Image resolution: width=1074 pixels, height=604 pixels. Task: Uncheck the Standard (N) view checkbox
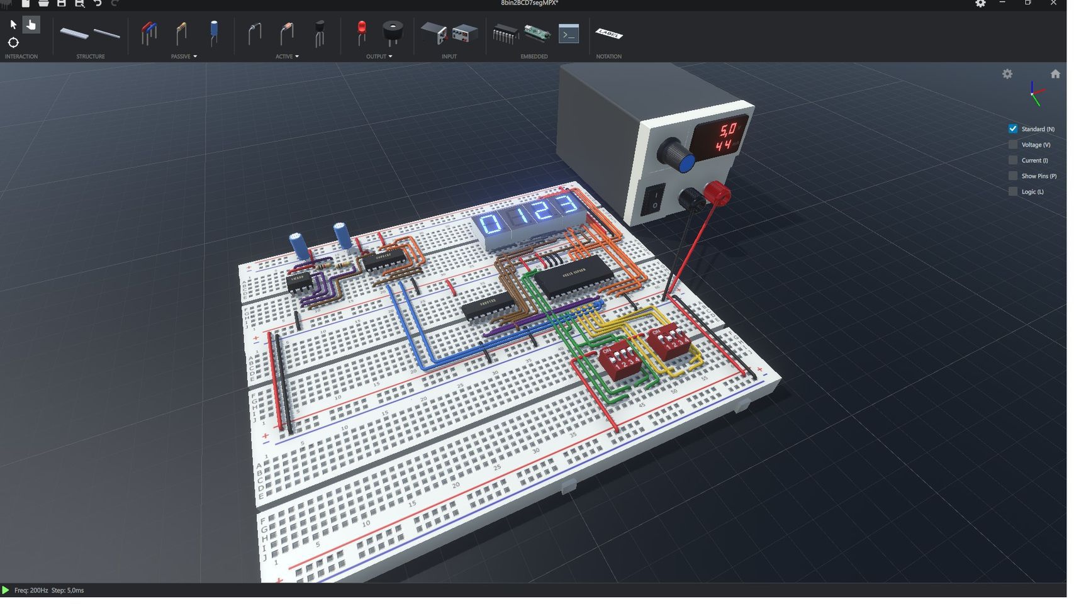tap(1013, 129)
